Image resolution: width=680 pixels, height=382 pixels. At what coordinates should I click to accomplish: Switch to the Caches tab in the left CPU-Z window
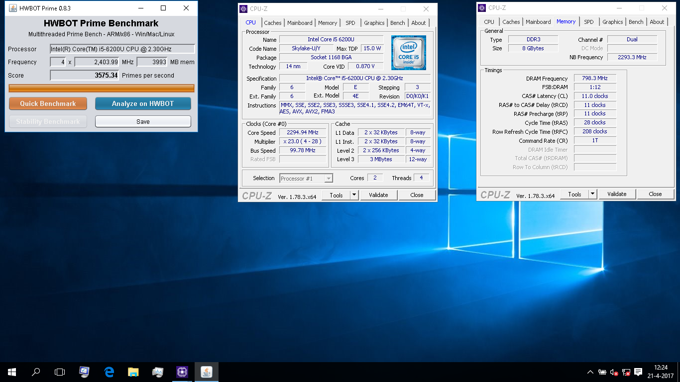click(273, 23)
